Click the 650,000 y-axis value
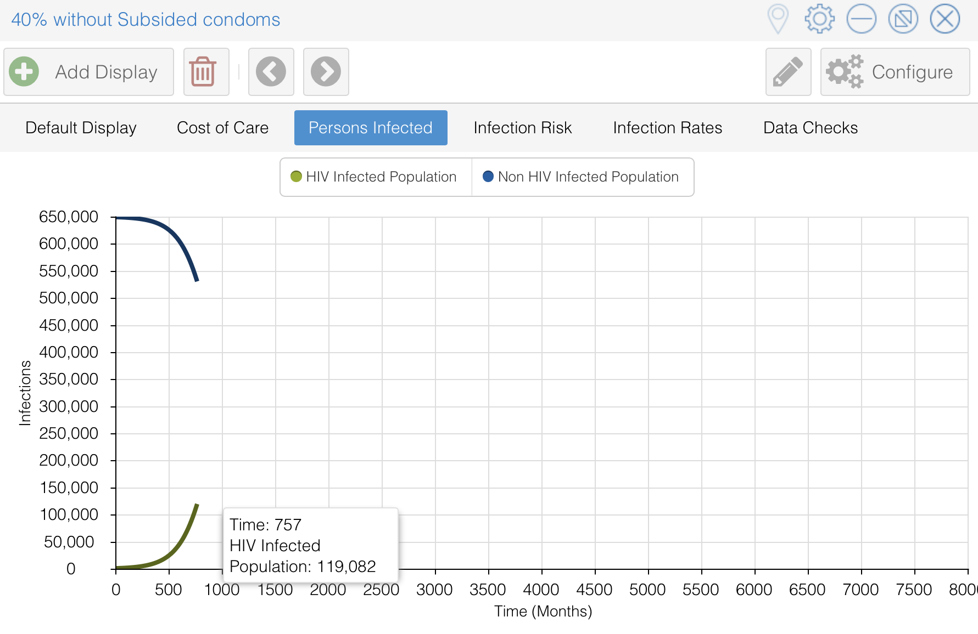978x634 pixels. pyautogui.click(x=69, y=217)
